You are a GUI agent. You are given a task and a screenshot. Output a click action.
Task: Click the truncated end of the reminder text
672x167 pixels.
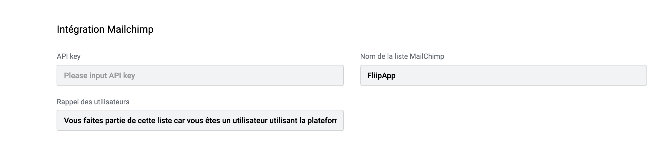tap(335, 120)
